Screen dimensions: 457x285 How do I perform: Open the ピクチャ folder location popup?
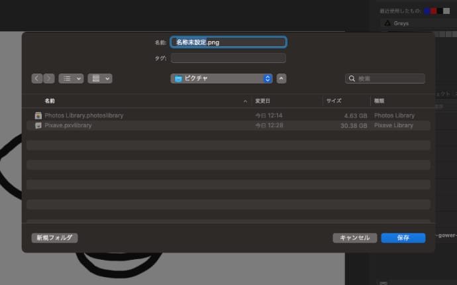tap(221, 78)
